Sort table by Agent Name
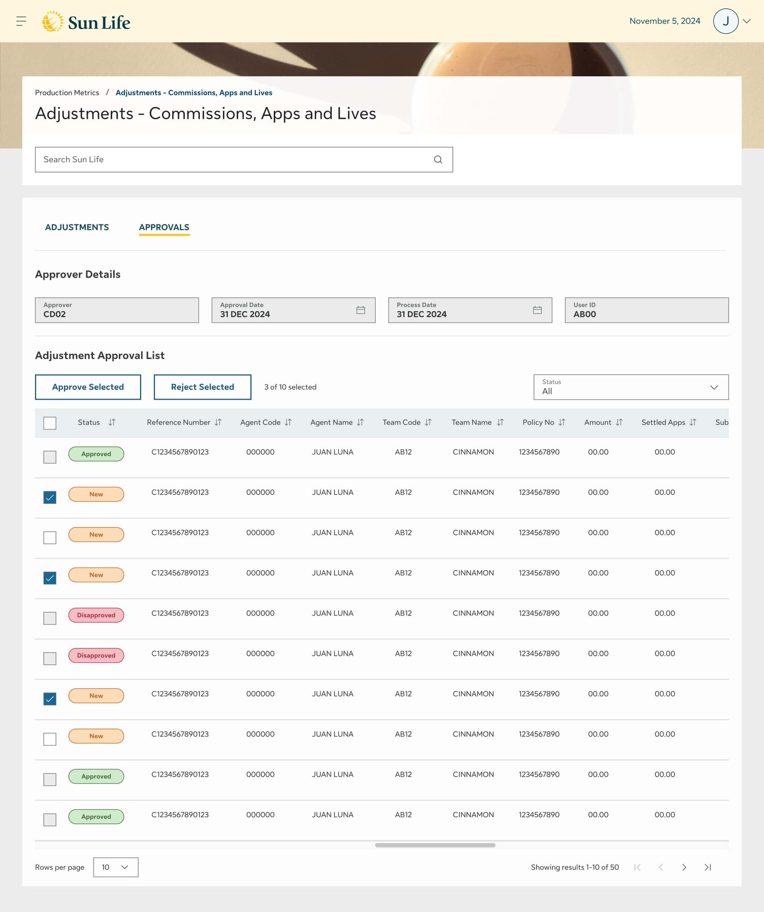 point(360,422)
